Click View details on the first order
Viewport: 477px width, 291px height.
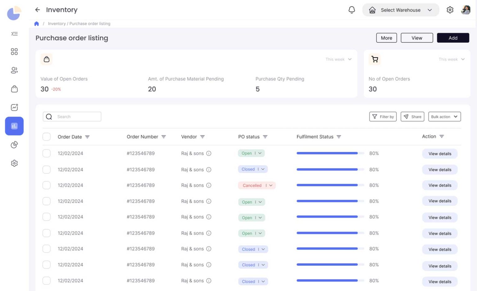click(439, 153)
